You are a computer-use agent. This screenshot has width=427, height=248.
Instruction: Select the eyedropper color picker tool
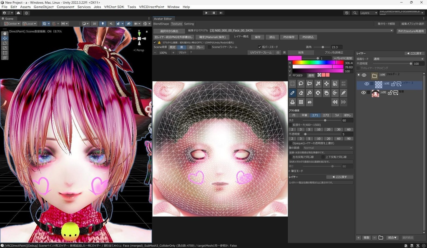tap(344, 93)
